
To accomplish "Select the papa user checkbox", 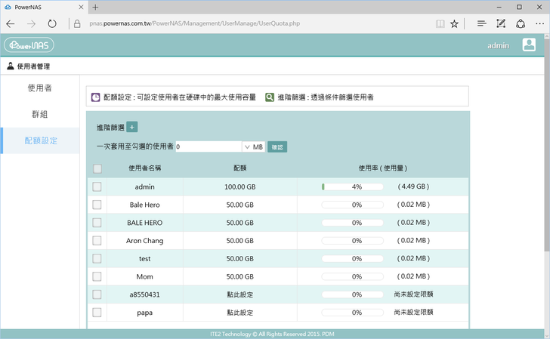I will click(x=97, y=312).
